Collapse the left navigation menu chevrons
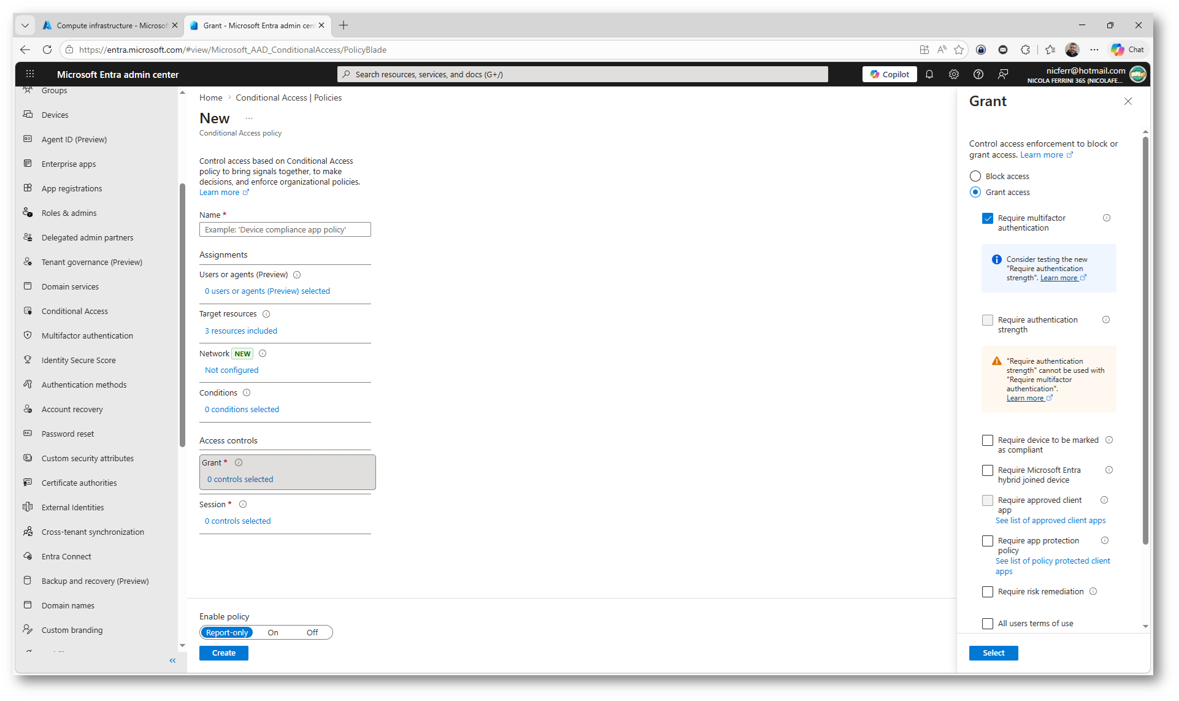This screenshot has height=701, width=1179. click(x=172, y=661)
